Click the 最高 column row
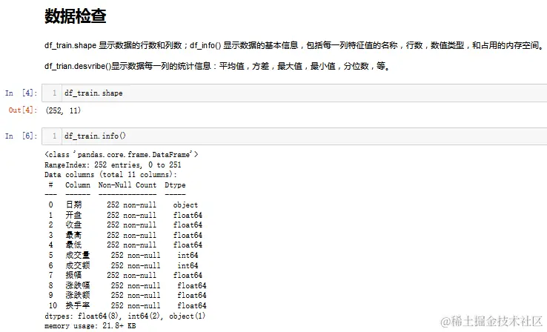Viewport: 547px width, 332px height. point(125,235)
